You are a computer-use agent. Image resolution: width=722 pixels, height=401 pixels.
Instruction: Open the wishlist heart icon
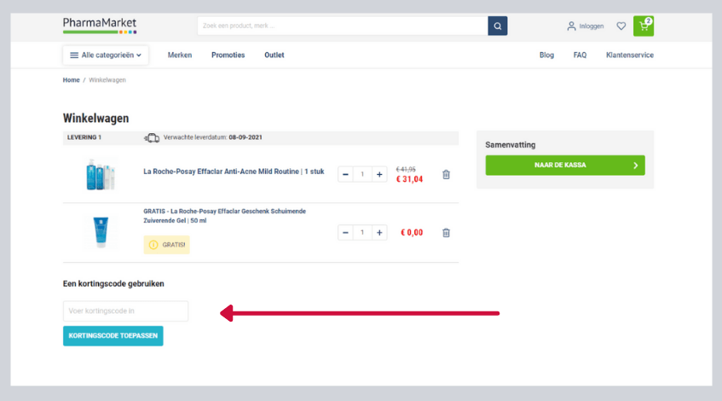(x=621, y=26)
